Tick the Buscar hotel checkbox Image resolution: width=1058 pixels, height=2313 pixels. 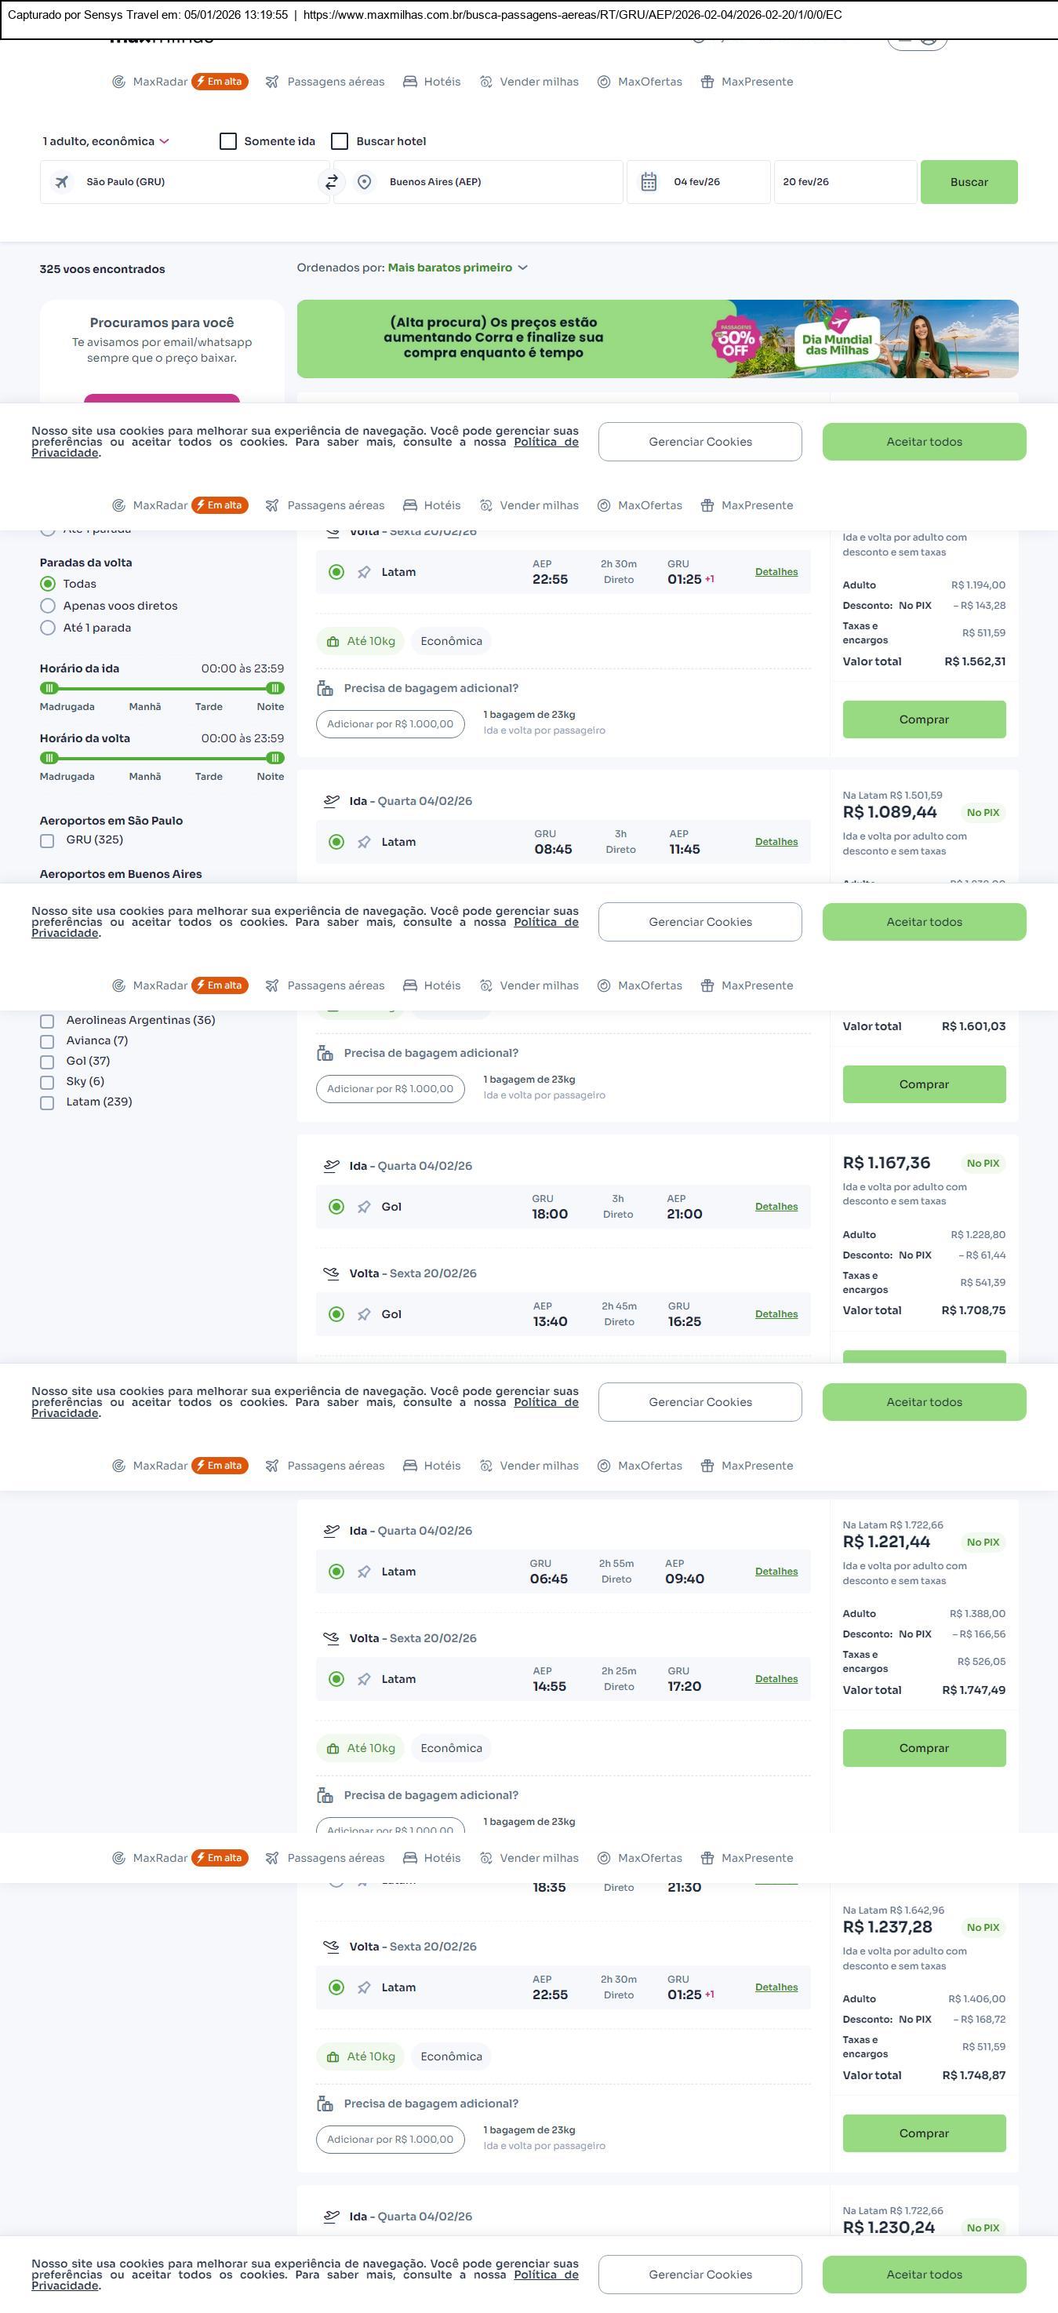click(340, 141)
